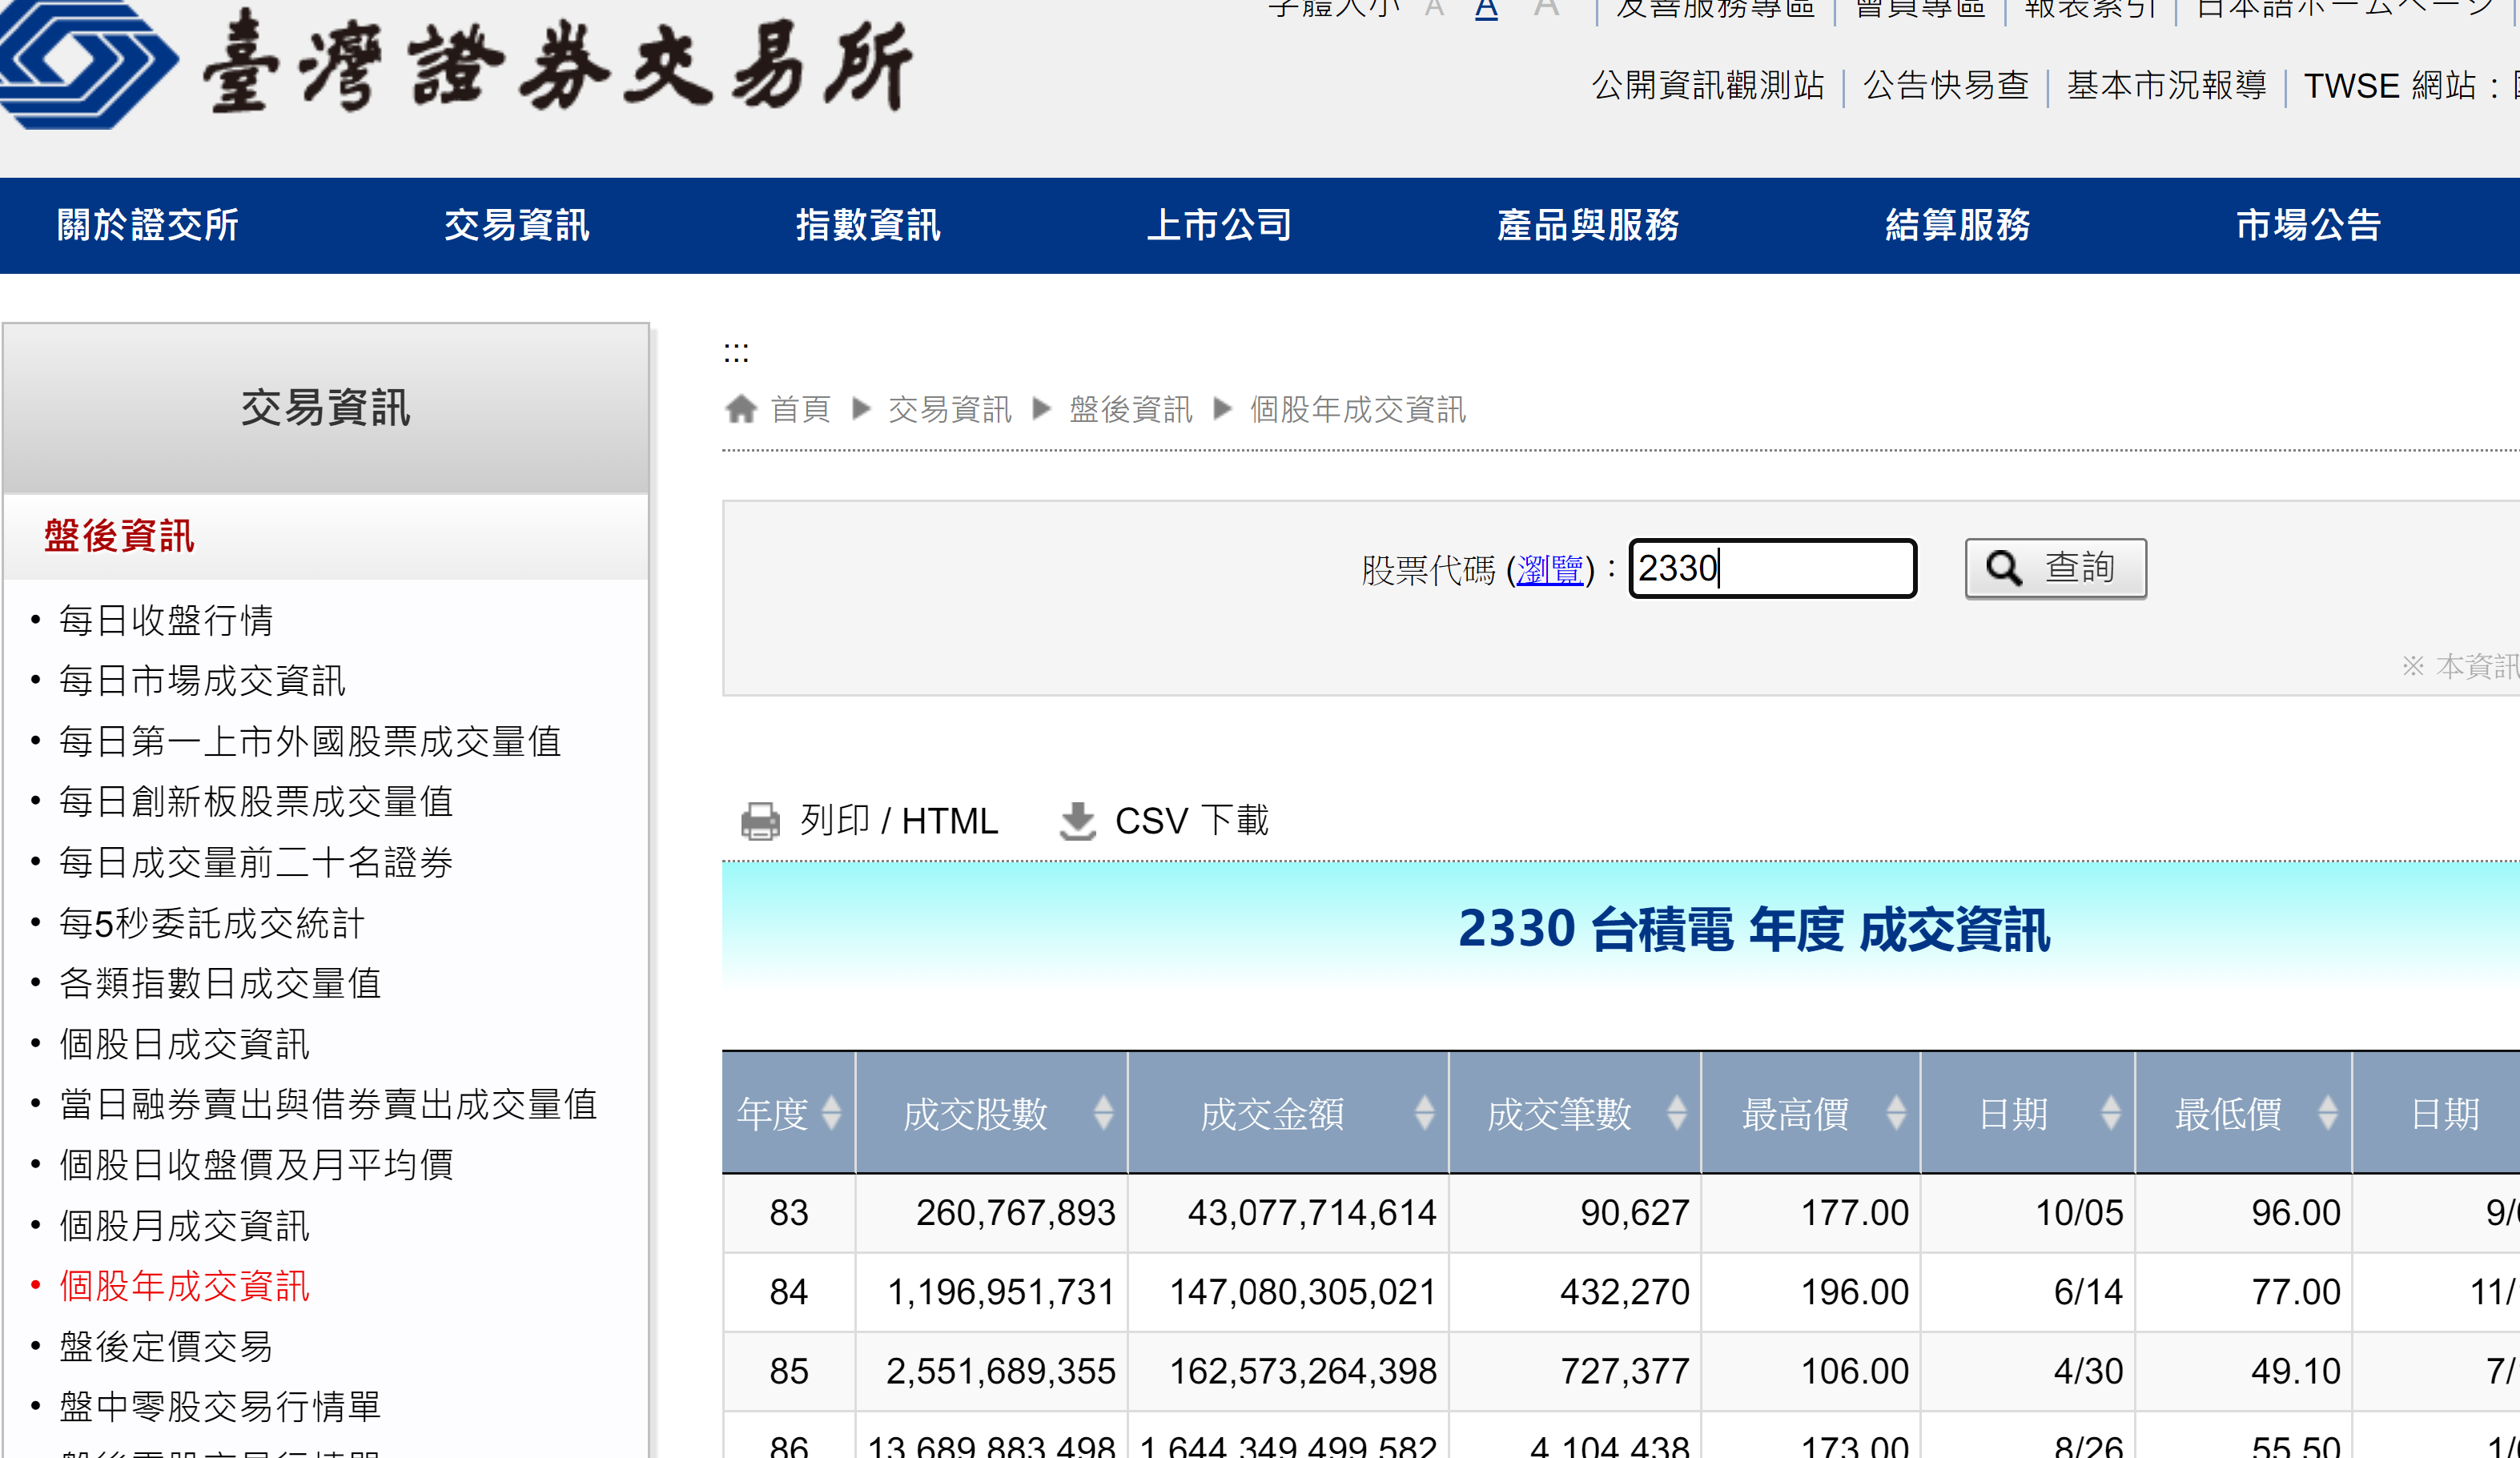This screenshot has width=2520, height=1458.
Task: Go to 個股月成交資訊 in sidebar
Action: pyautogui.click(x=184, y=1225)
